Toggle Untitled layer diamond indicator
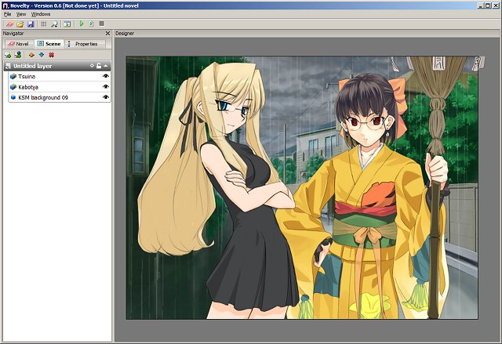This screenshot has width=502, height=344. coord(92,66)
